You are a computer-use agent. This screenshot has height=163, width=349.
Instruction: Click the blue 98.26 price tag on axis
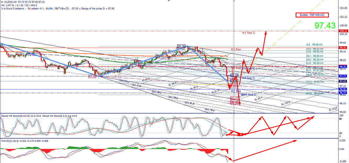(343, 67)
